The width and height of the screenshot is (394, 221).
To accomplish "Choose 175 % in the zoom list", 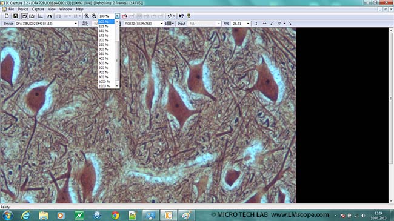I will click(x=107, y=35).
